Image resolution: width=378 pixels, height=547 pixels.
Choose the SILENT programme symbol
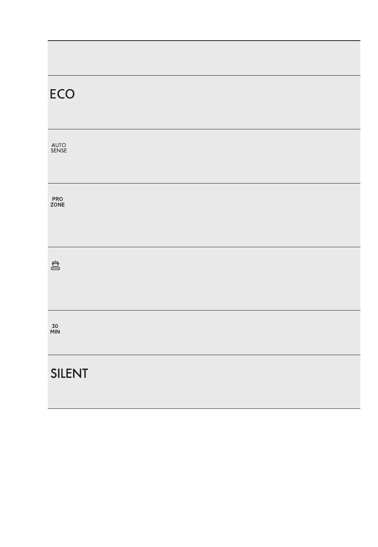(x=69, y=374)
